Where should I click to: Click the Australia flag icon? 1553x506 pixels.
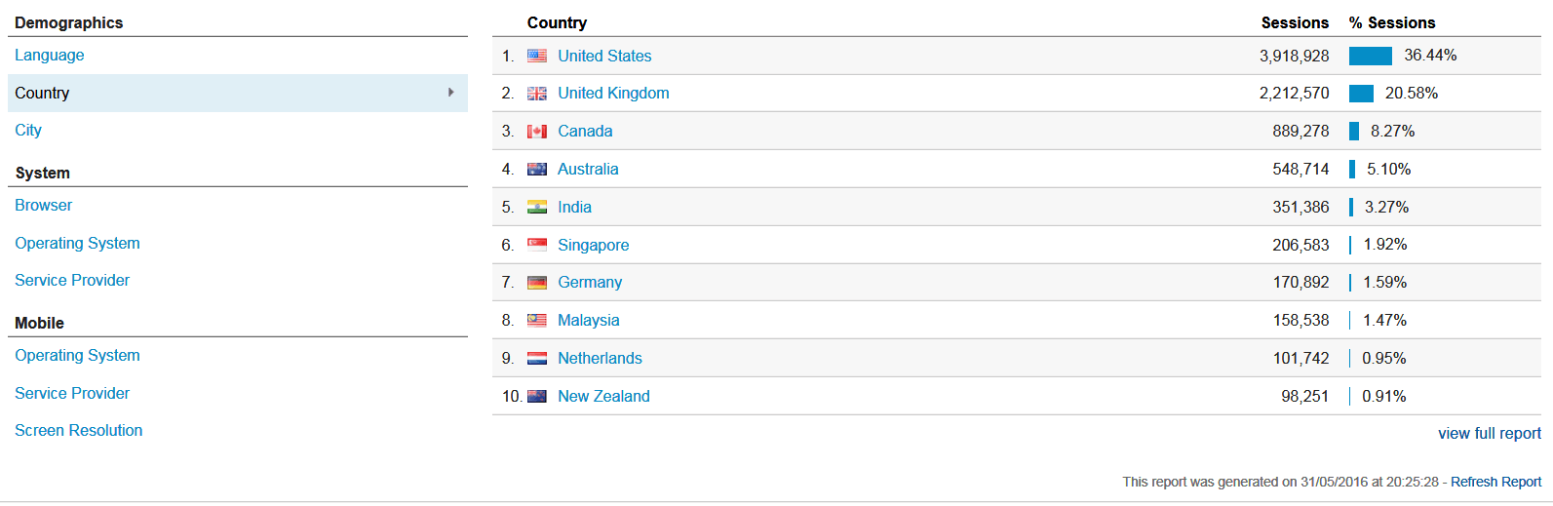pos(536,170)
